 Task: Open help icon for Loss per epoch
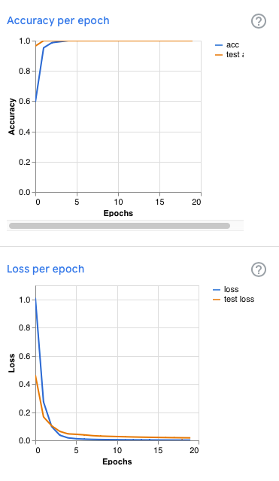coord(259,269)
